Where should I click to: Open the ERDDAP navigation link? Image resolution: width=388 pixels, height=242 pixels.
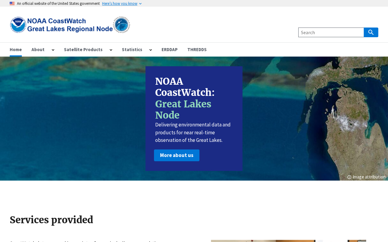(x=169, y=50)
